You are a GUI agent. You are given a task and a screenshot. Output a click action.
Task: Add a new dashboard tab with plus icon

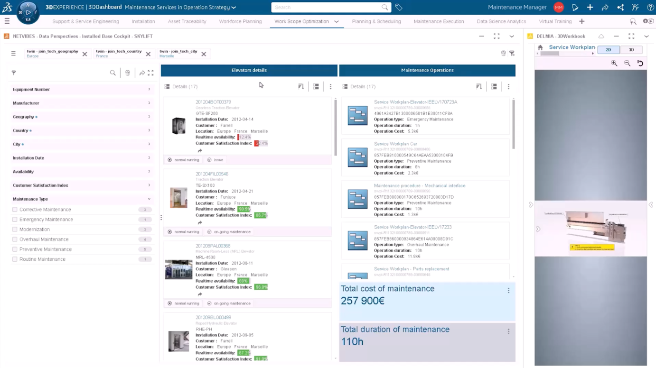click(582, 21)
